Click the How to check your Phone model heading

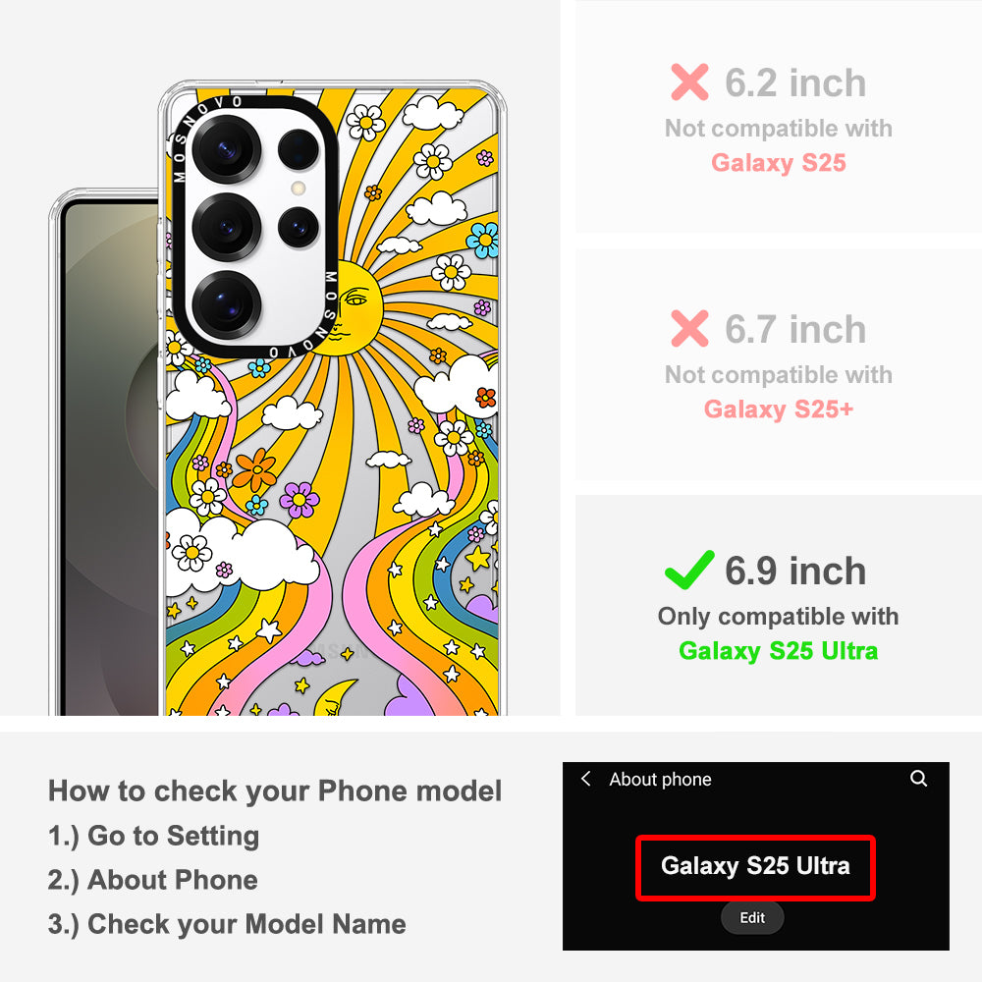coord(275,791)
